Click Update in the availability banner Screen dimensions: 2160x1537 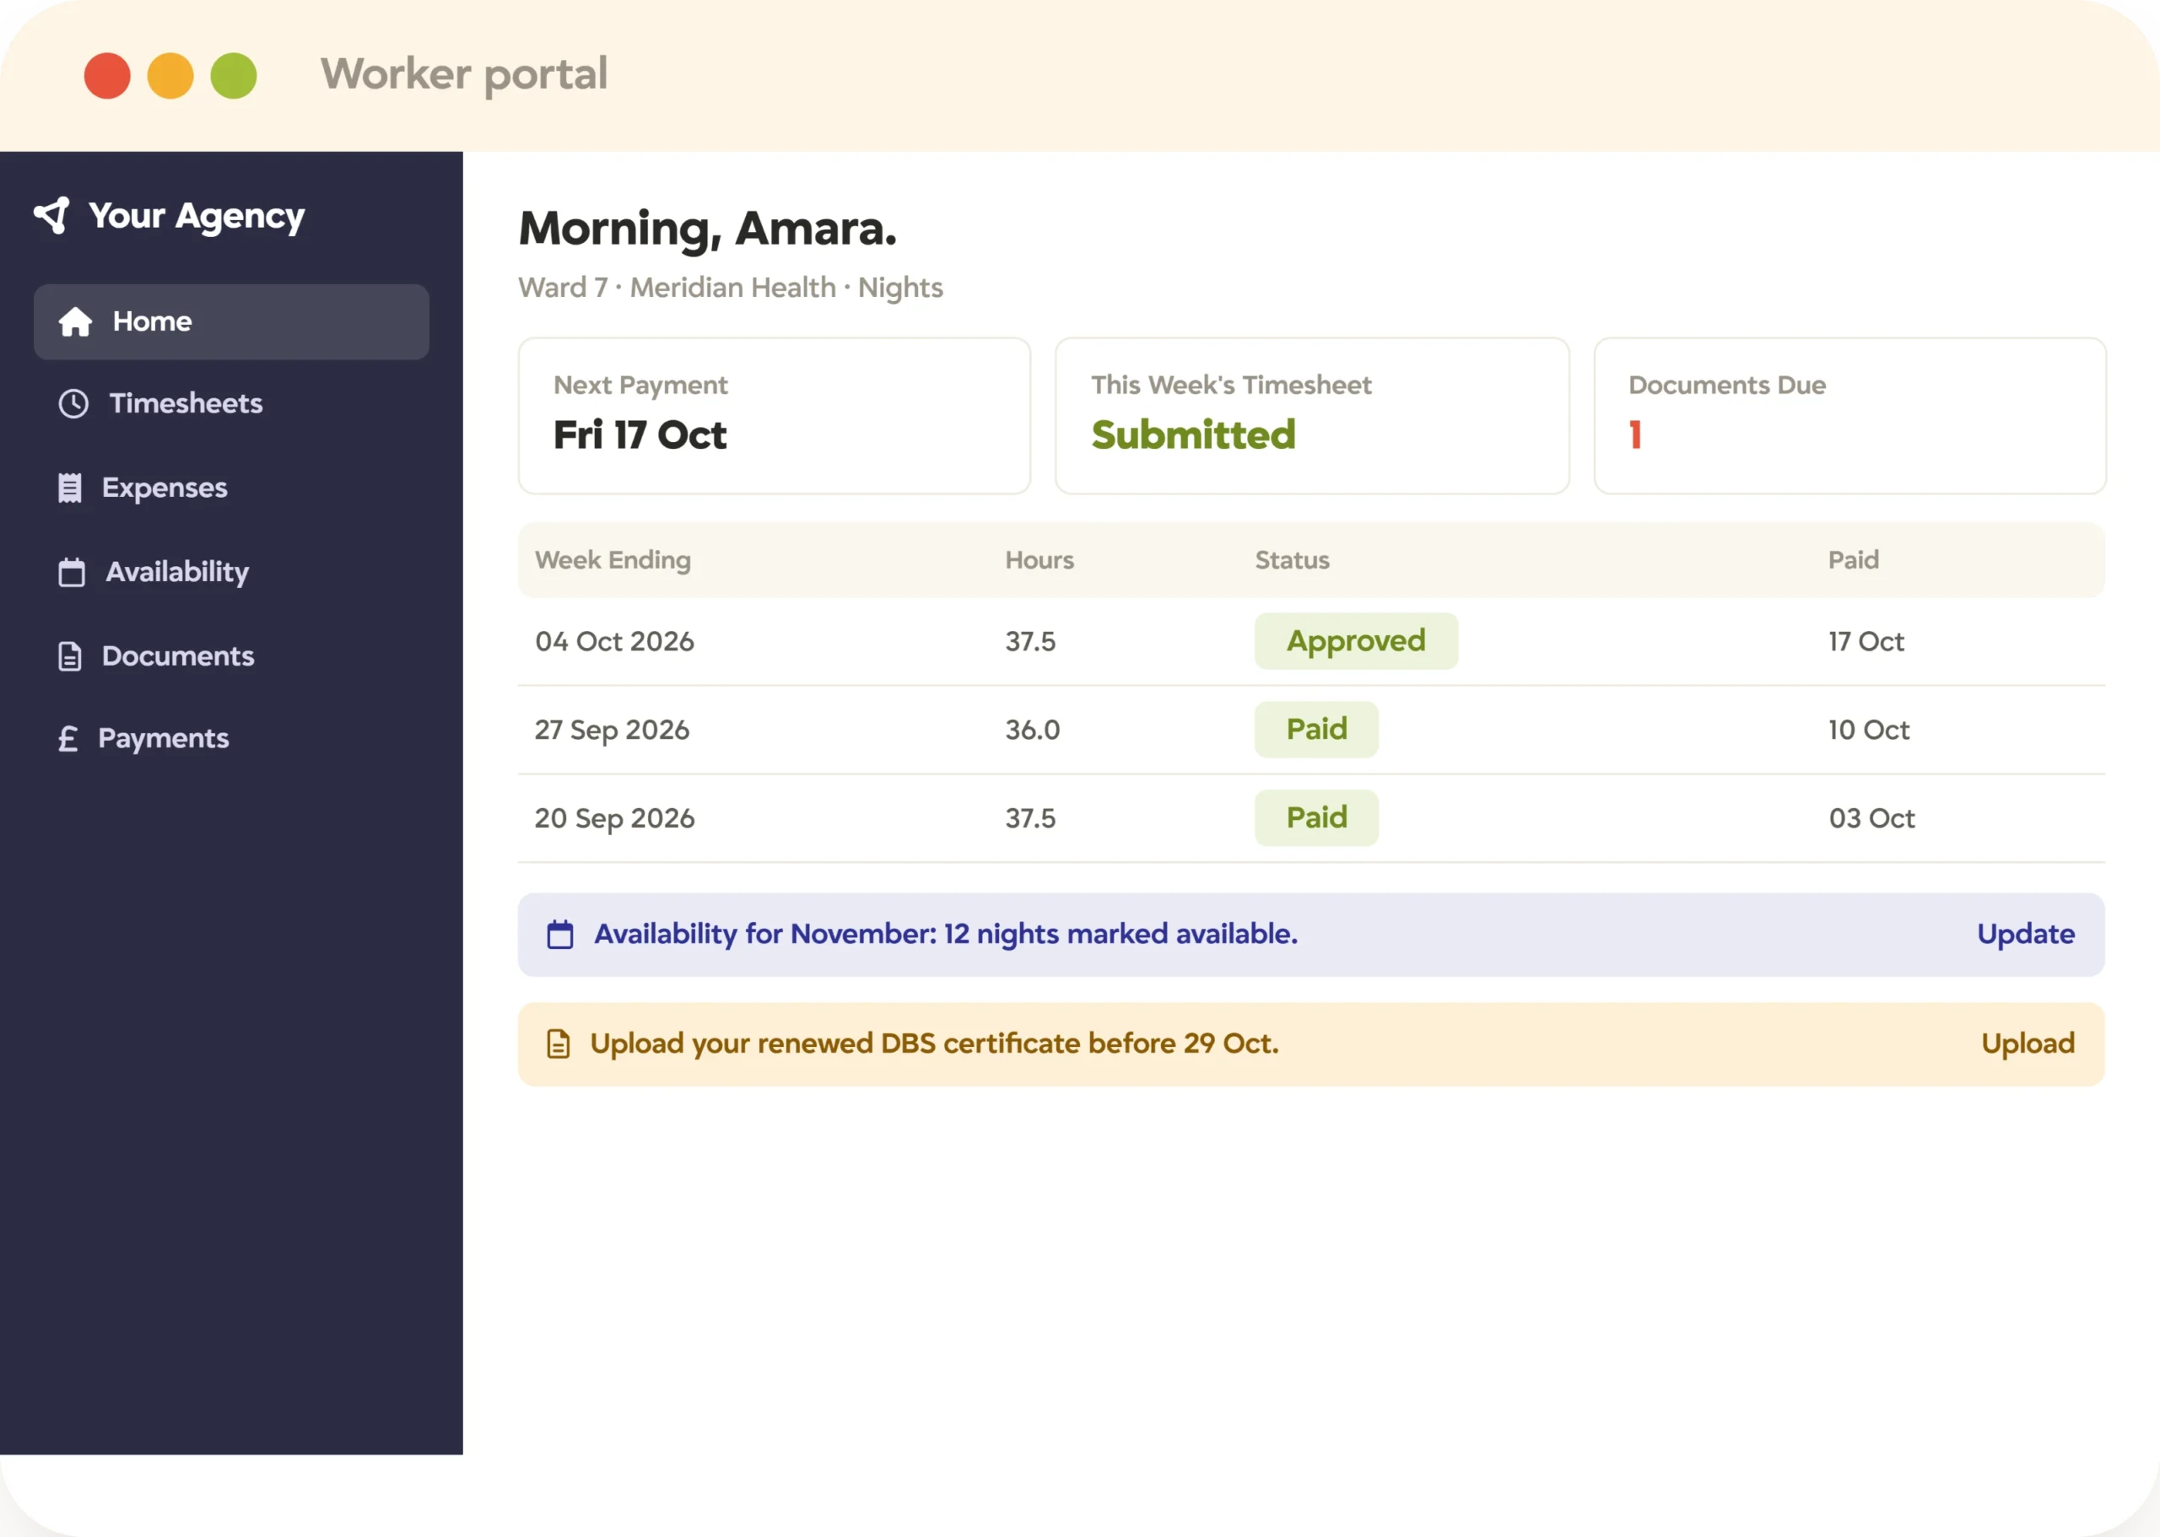(2026, 934)
